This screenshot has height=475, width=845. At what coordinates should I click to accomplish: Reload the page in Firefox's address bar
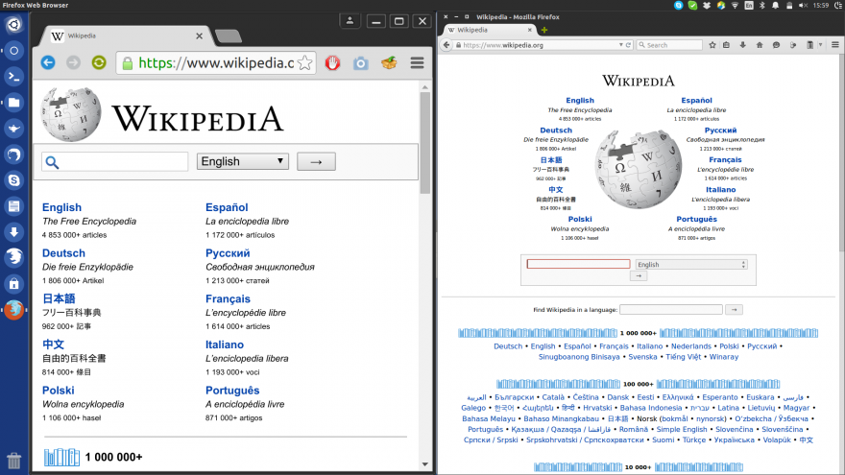point(628,45)
